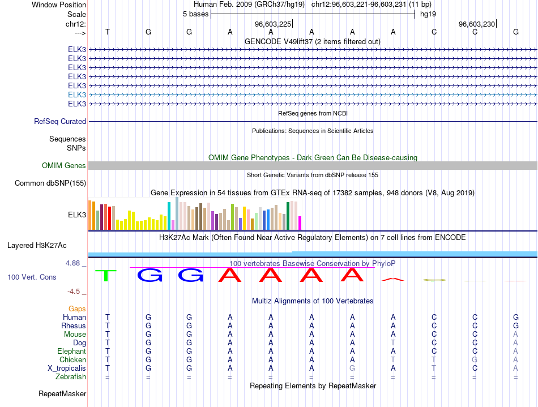The height and width of the screenshot is (407, 538).
Task: Click the 4.88 upper conservation scale value
Action: point(72,263)
